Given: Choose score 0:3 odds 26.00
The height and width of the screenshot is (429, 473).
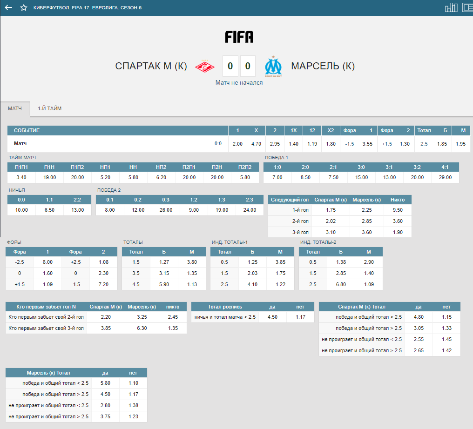Looking at the screenshot, I should pos(166,210).
